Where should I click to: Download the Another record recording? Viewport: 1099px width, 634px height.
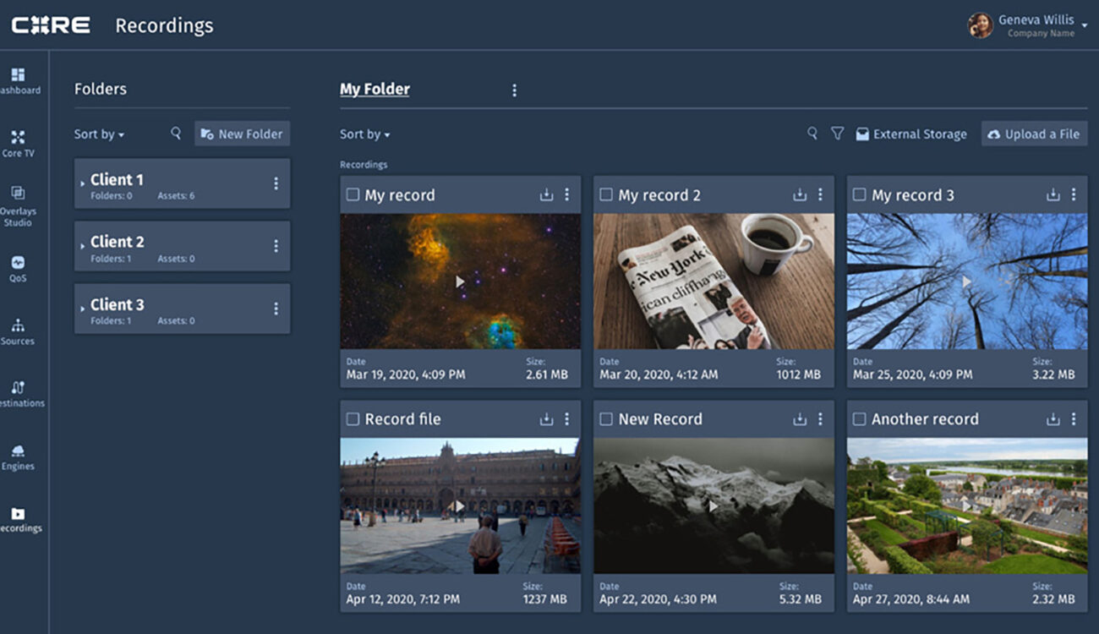[1053, 418]
